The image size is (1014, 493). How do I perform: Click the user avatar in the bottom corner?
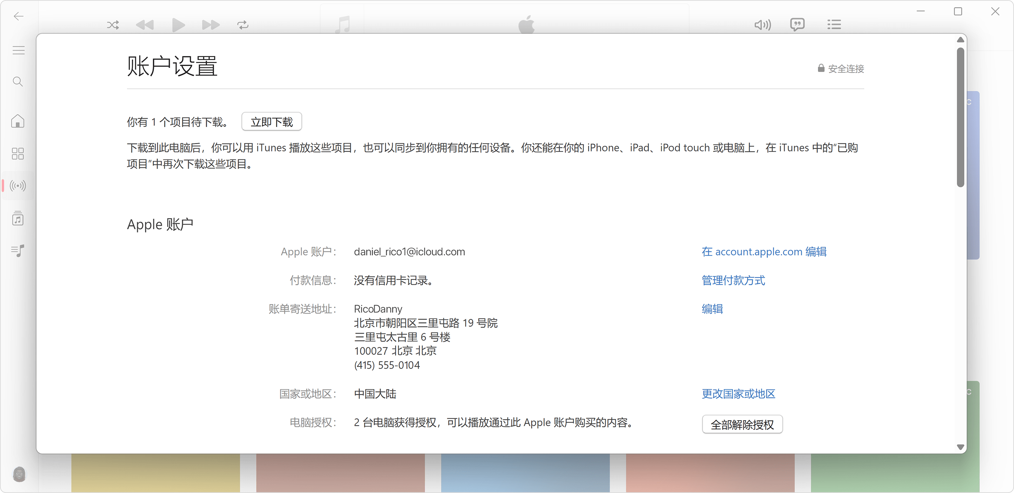[19, 475]
